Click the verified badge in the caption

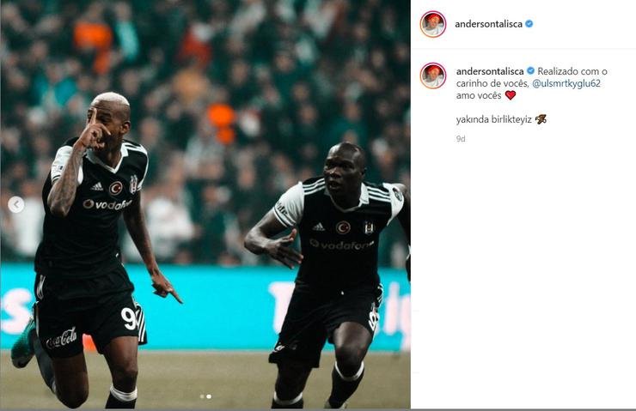(530, 71)
